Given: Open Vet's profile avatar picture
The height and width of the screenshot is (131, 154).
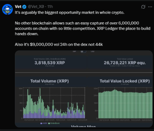Looking at the screenshot, I should [x=7, y=9].
